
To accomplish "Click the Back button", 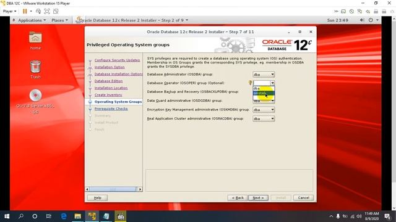I will click(238, 198).
